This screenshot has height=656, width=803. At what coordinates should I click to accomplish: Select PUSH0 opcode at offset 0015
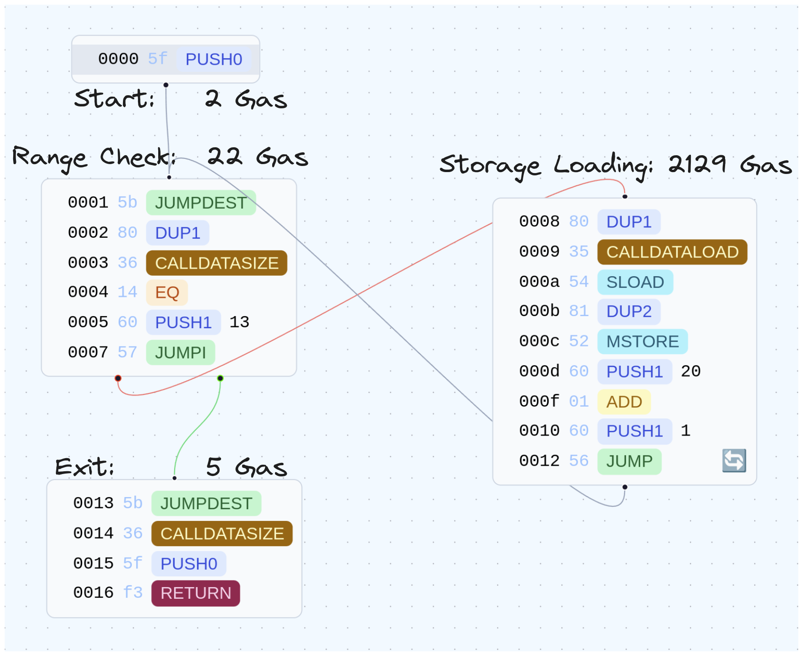(189, 564)
